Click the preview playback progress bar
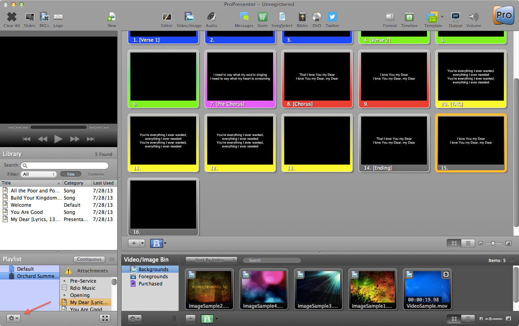Image resolution: width=519 pixels, height=326 pixels. (59, 128)
